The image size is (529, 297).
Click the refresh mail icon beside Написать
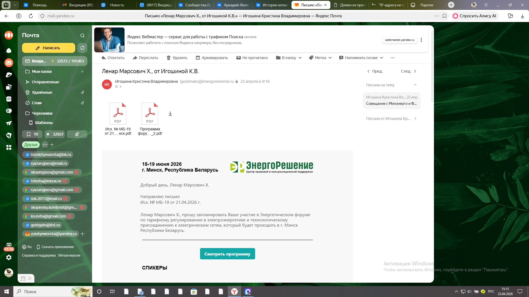tap(82, 48)
